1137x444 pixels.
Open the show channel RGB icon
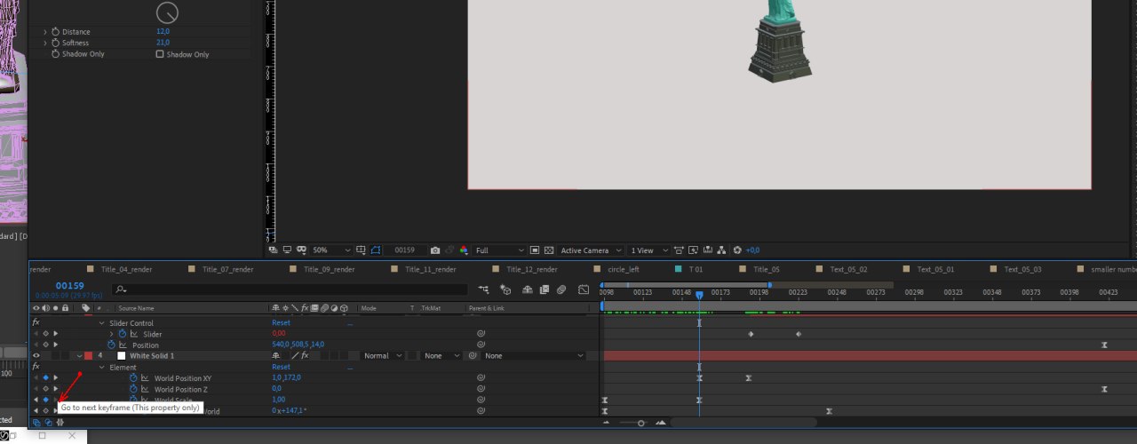(464, 250)
